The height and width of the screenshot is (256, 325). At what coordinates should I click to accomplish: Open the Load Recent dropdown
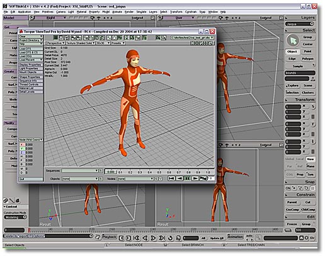tap(31, 60)
